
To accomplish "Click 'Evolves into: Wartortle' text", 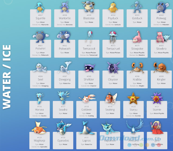I will [x=41, y=25].
